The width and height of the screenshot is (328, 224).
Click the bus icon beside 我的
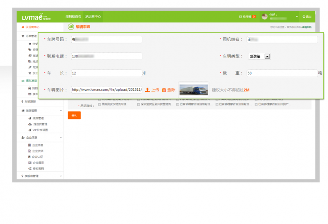tap(30, 88)
